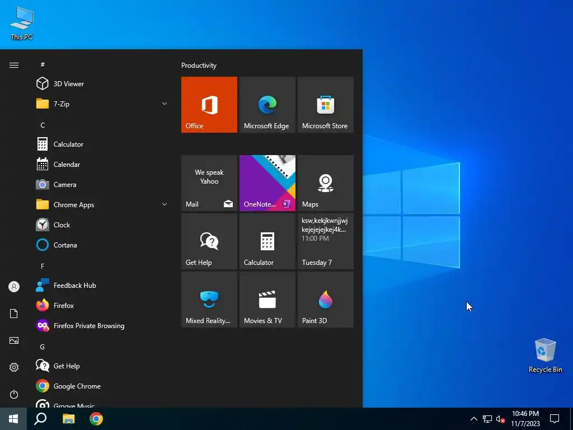Launch Cortana from the app list

tap(102, 245)
